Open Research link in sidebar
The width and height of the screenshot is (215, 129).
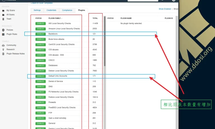pos(11,50)
